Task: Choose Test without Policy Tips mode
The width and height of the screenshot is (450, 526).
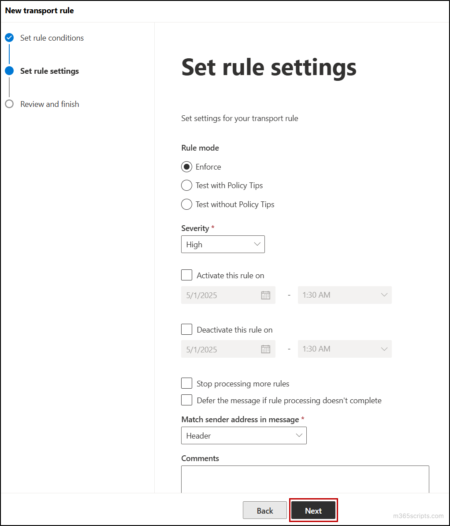Action: [x=186, y=204]
